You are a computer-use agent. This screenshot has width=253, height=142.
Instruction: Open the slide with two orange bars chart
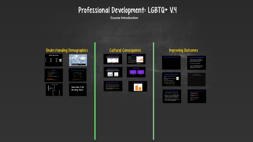[x=138, y=86]
